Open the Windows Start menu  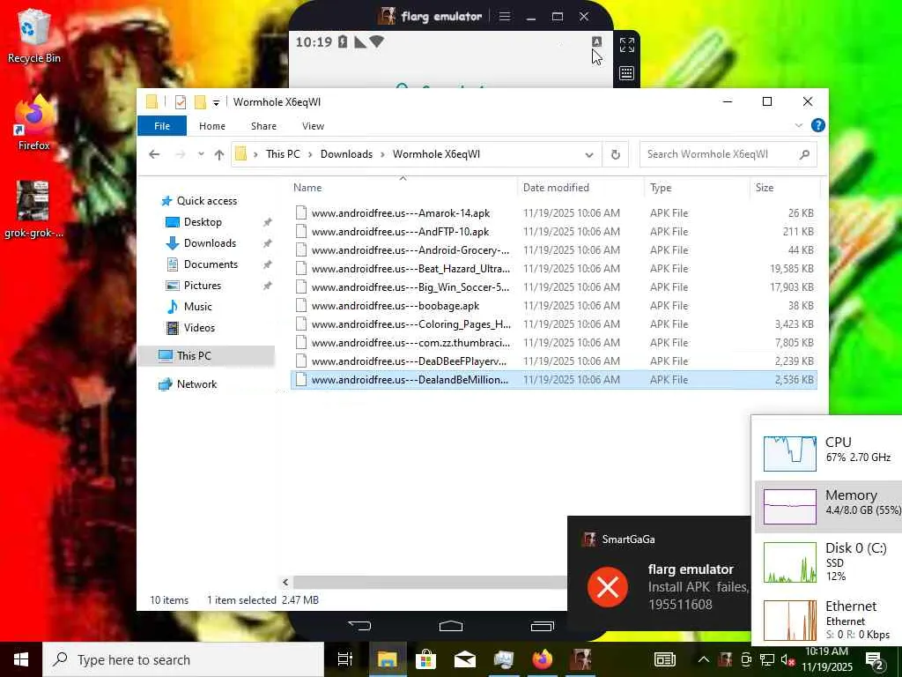click(x=21, y=659)
